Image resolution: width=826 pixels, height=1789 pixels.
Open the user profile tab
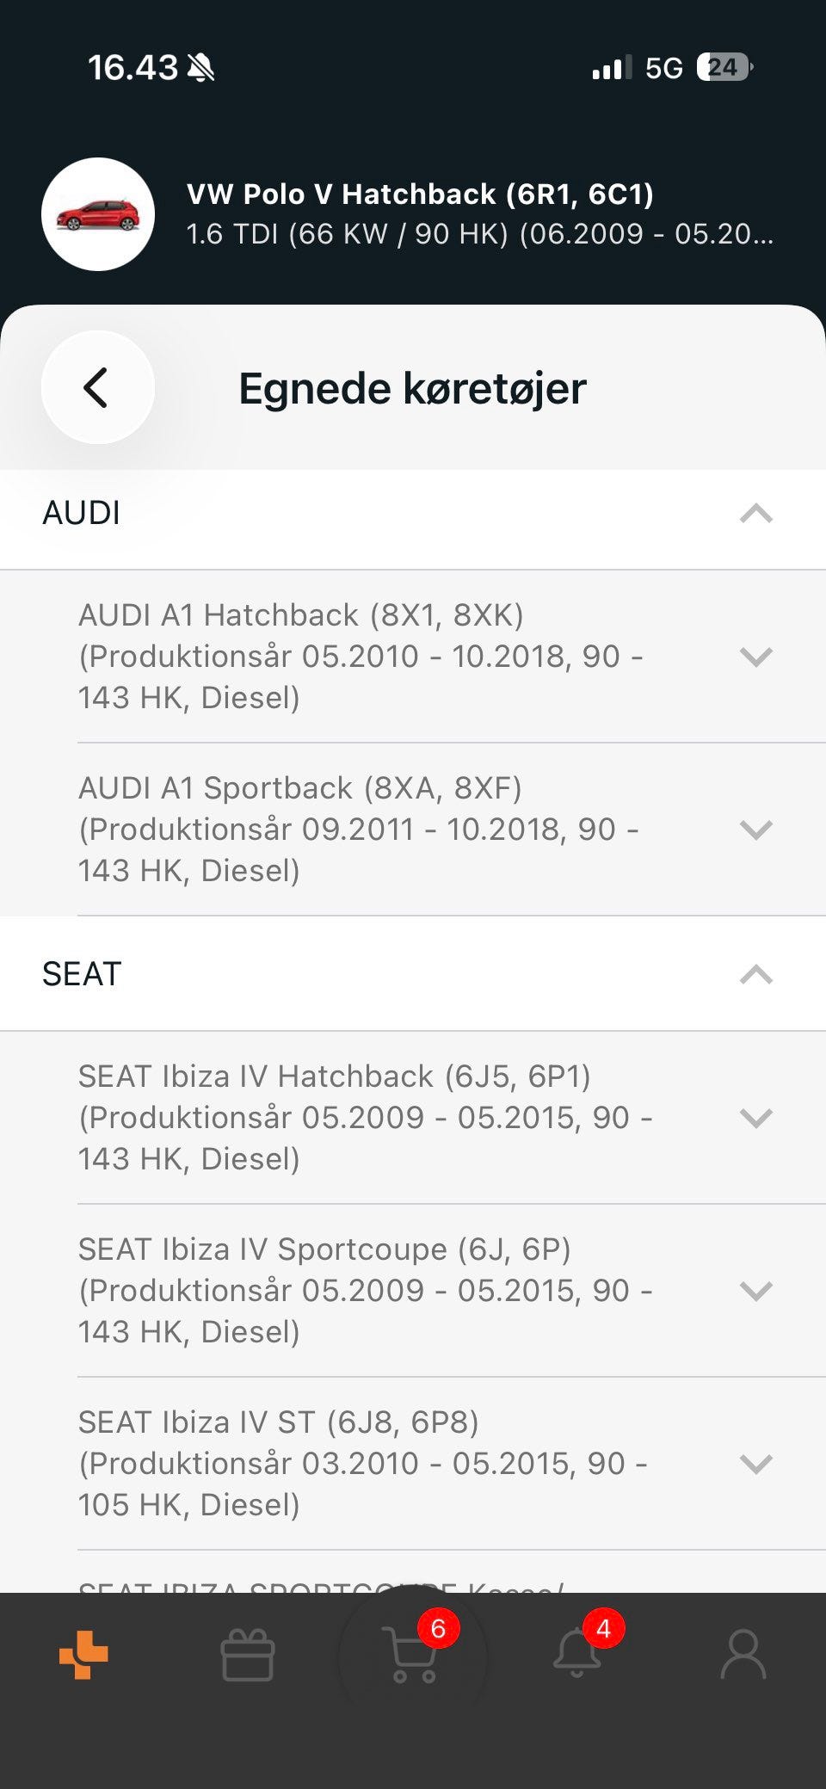743,1654
